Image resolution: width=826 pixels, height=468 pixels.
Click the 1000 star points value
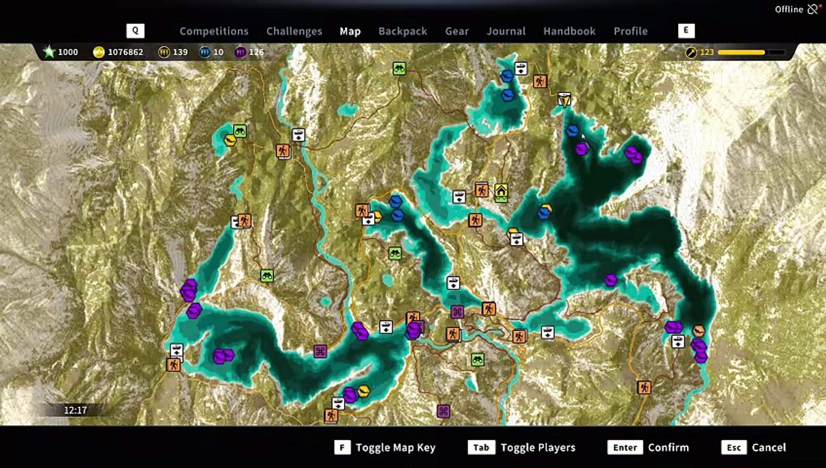coord(68,52)
